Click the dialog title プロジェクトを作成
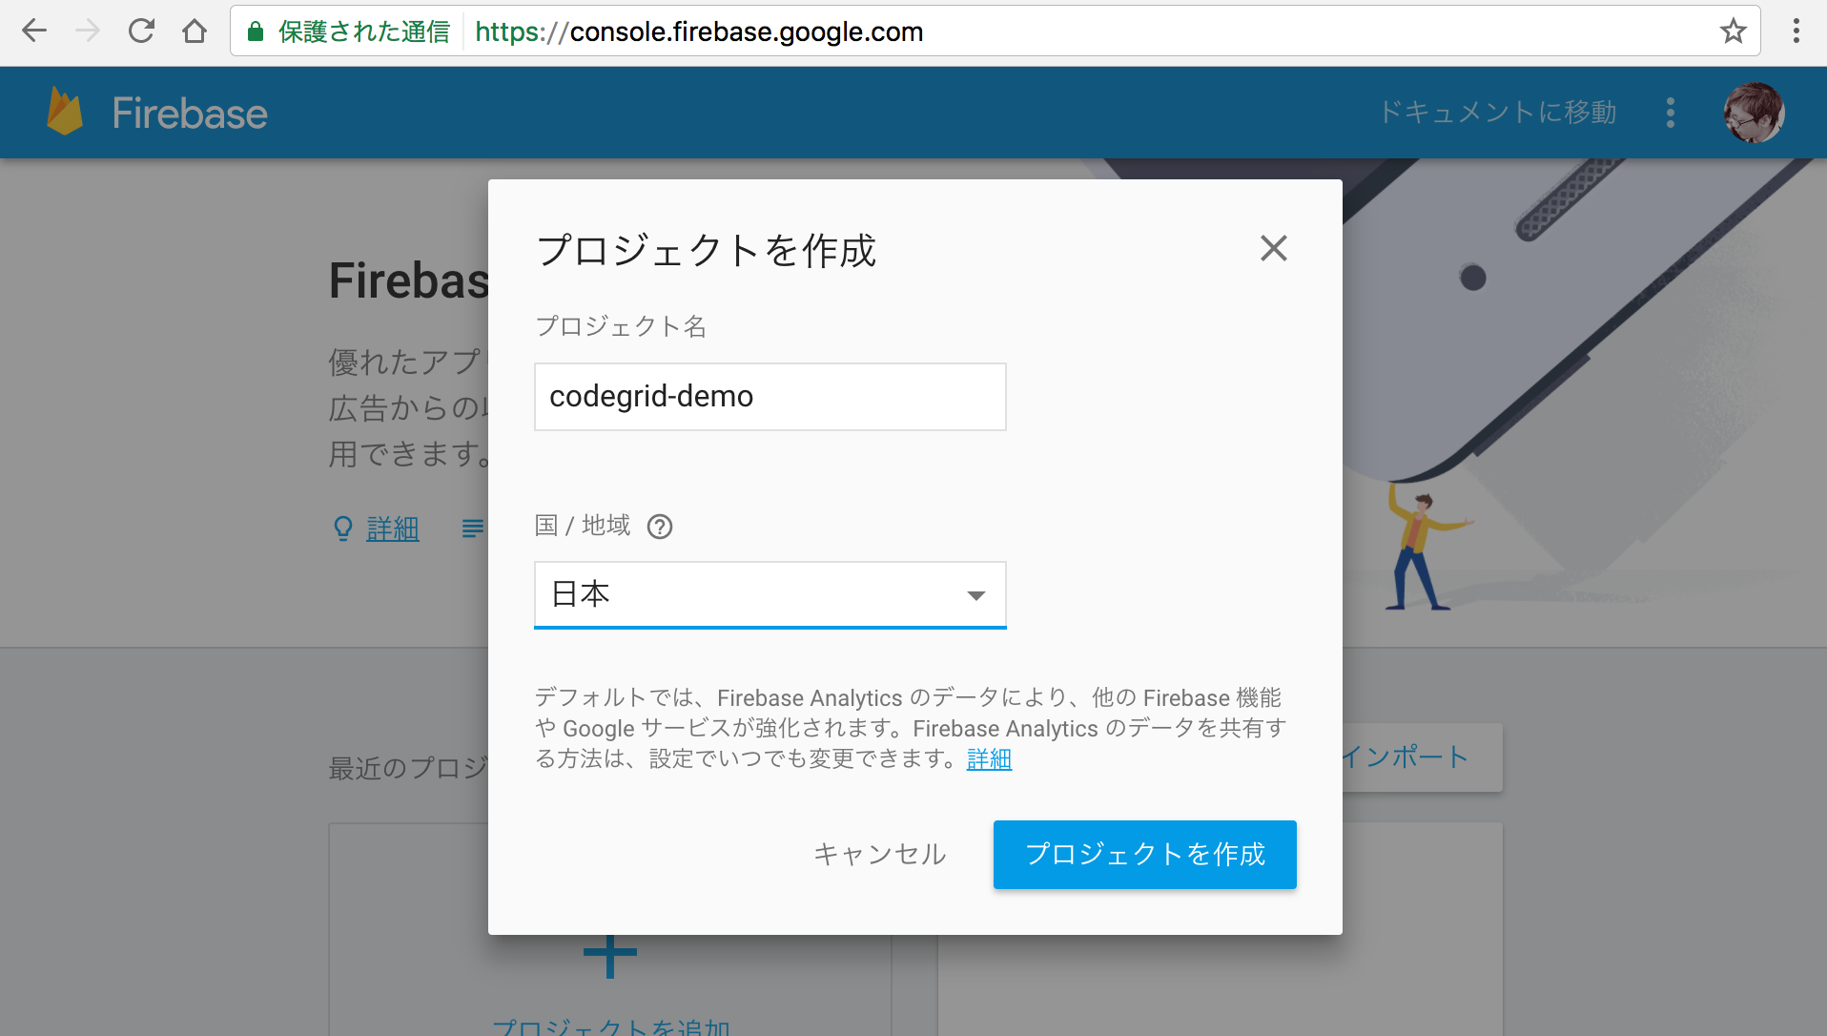Image resolution: width=1827 pixels, height=1036 pixels. (707, 251)
